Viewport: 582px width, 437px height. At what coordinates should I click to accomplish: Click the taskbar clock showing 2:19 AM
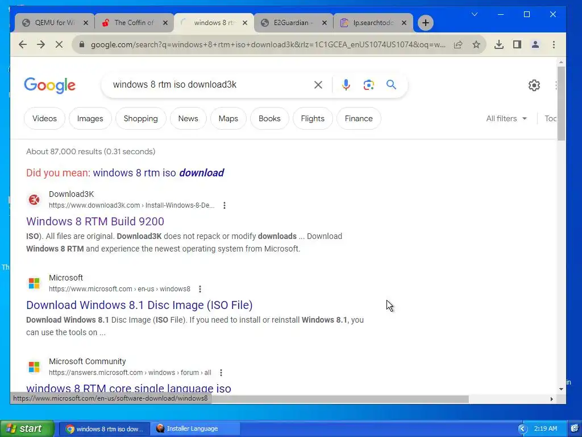point(546,428)
